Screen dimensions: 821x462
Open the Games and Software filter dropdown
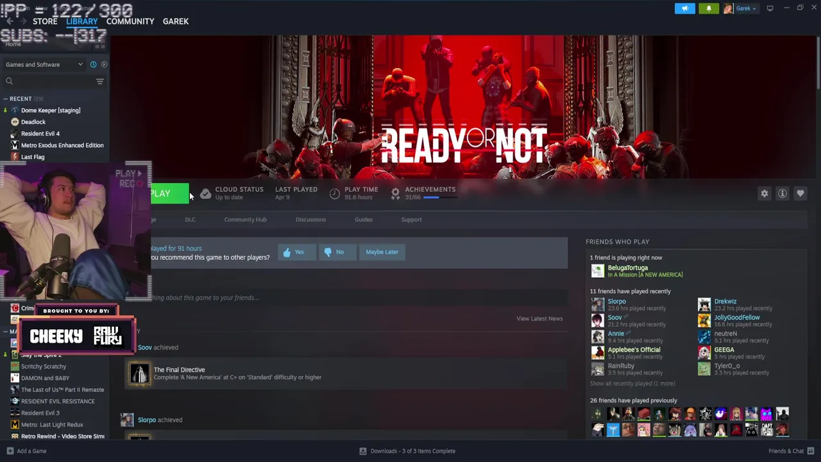44,64
